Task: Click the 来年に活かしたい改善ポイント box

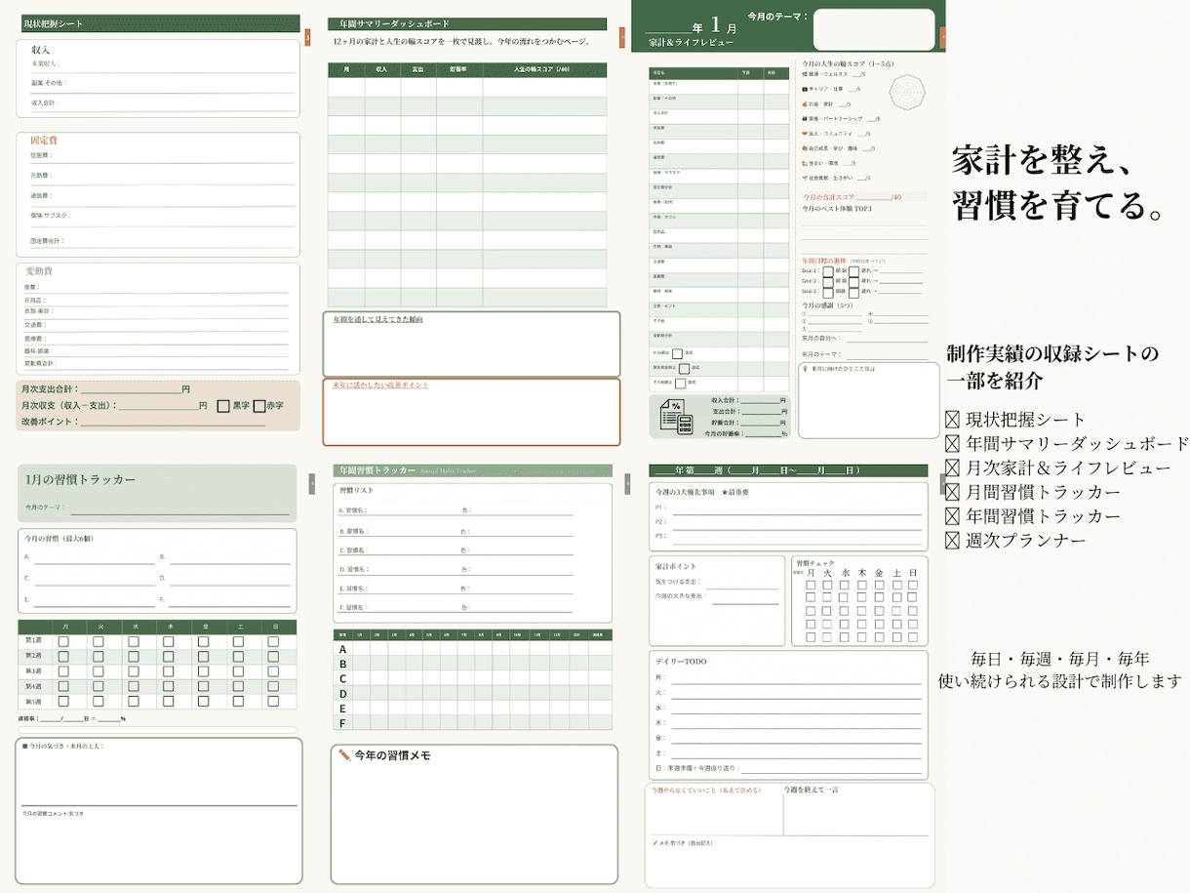Action: (x=471, y=412)
